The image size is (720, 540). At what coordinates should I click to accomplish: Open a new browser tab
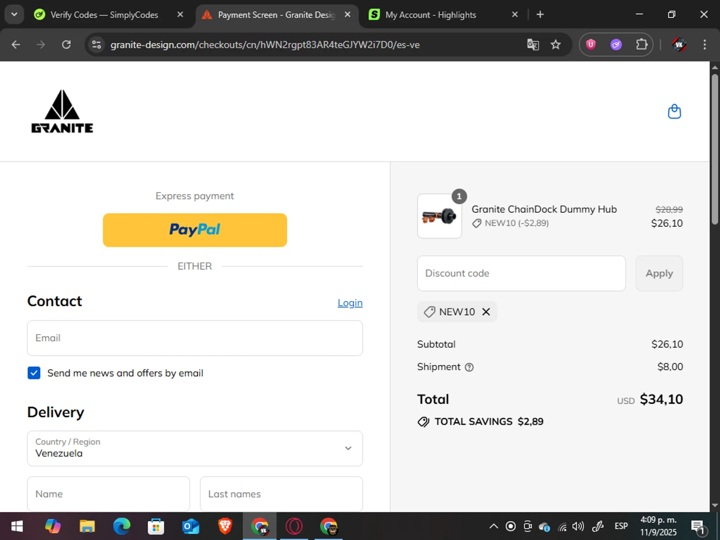pyautogui.click(x=540, y=14)
